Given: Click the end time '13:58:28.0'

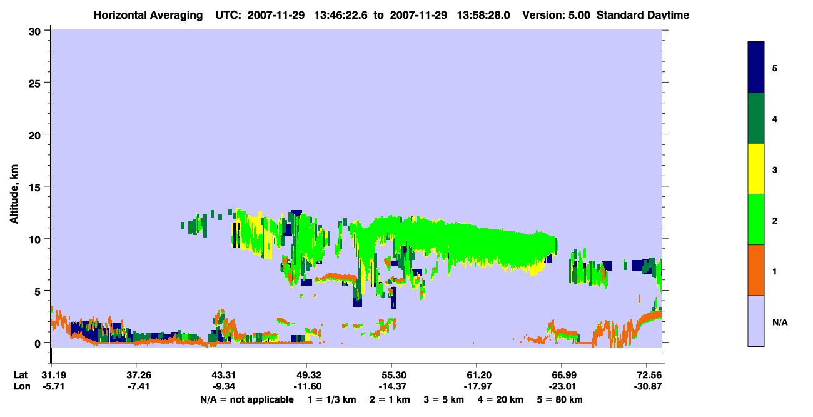Looking at the screenshot, I should (x=482, y=15).
